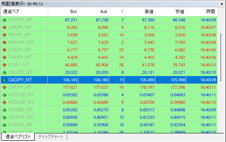This screenshot has height=142, width=226.
Task: Switch to the ティックチャート tab
Action: click(x=51, y=137)
